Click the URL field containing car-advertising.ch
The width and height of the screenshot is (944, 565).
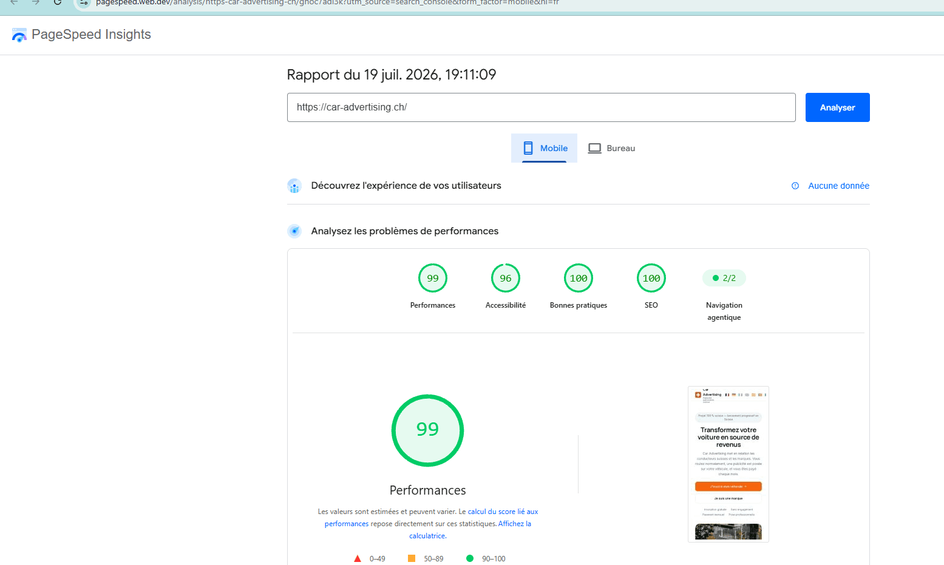point(541,107)
